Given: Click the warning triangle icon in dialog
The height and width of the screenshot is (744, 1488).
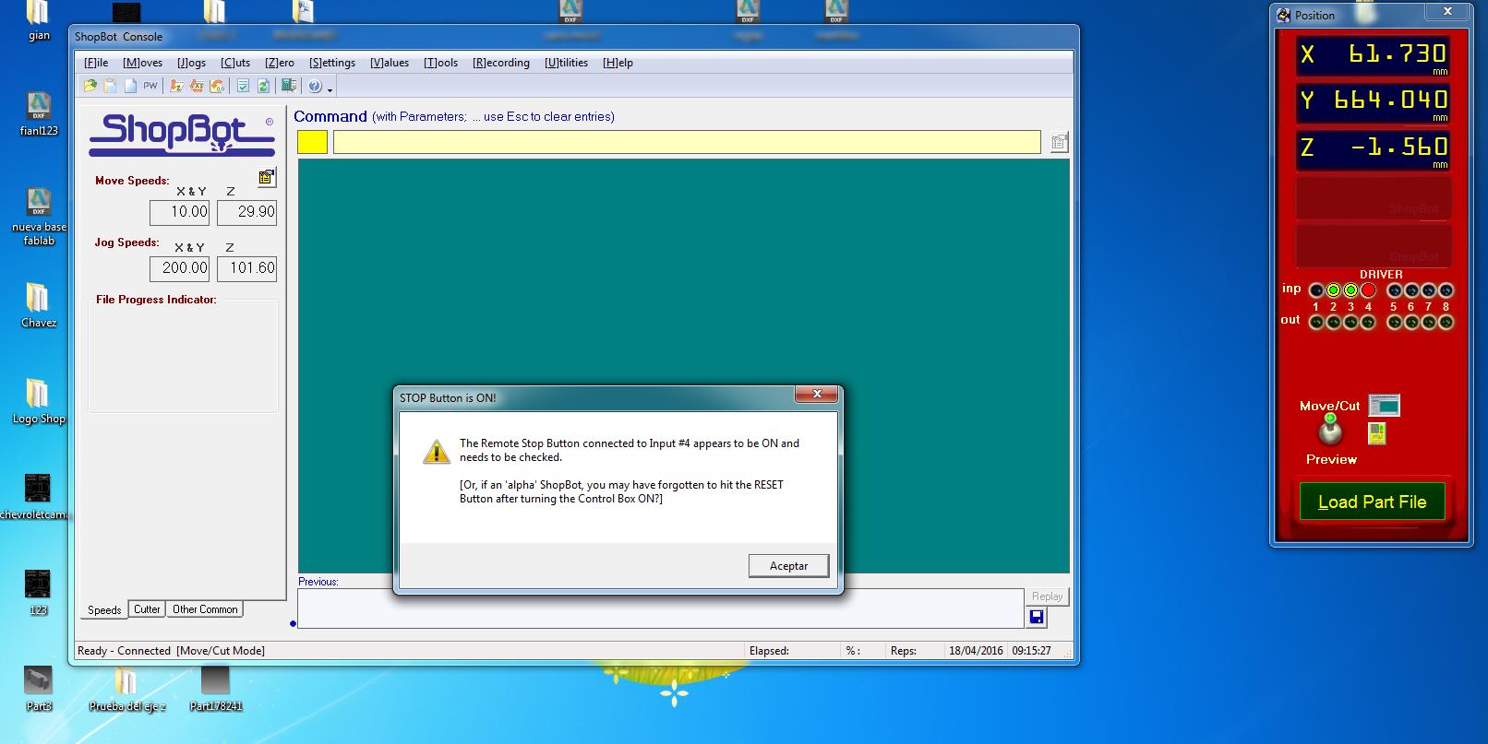Looking at the screenshot, I should (x=436, y=451).
